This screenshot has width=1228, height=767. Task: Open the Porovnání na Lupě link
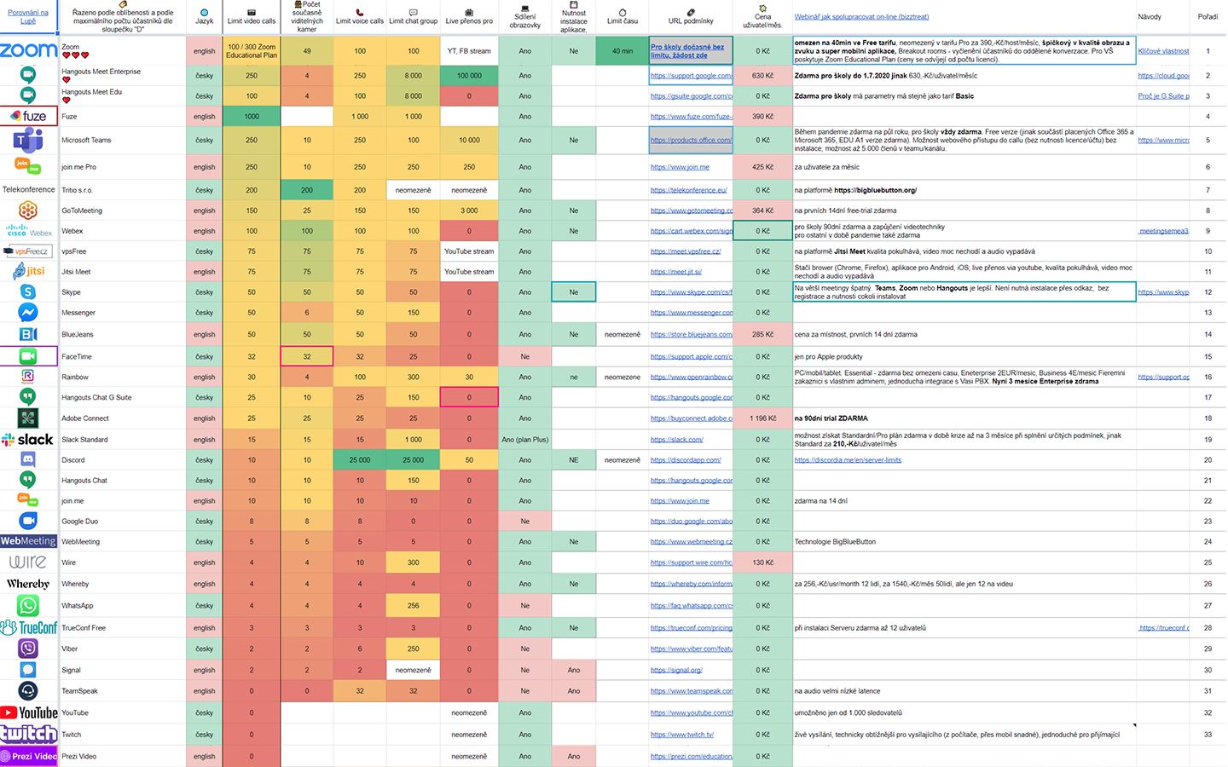coord(28,16)
